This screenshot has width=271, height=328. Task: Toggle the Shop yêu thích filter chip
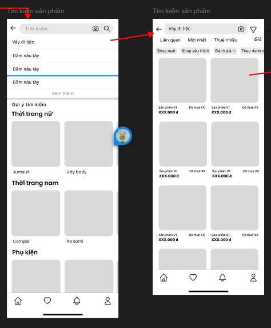point(195,51)
